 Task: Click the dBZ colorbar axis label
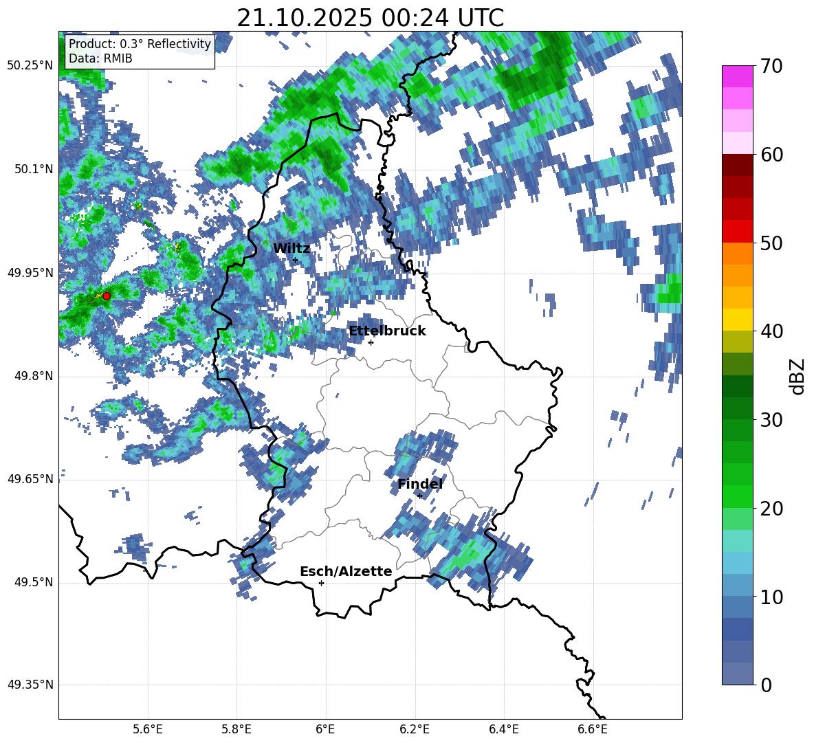797,376
